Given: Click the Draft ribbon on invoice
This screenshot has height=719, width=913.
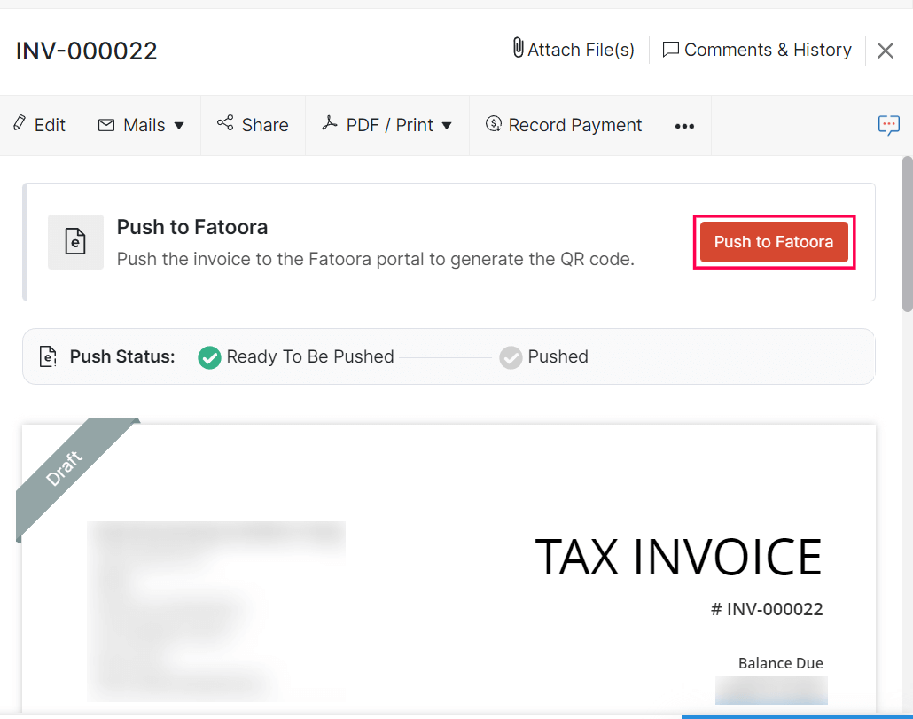Looking at the screenshot, I should (x=64, y=469).
